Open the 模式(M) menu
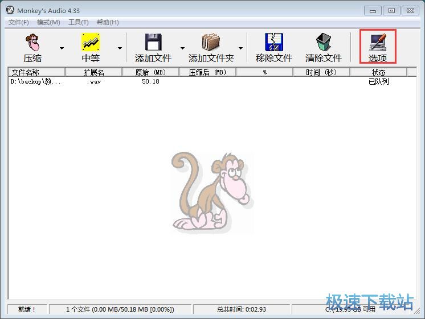The height and width of the screenshot is (319, 425). pyautogui.click(x=48, y=22)
